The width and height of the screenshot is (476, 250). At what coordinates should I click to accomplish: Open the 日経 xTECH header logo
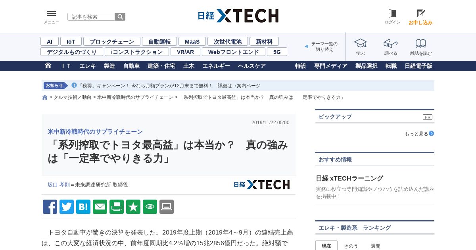click(238, 16)
